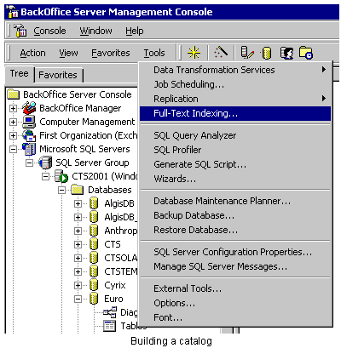
Task: Open the Action menu
Action: coord(32,53)
